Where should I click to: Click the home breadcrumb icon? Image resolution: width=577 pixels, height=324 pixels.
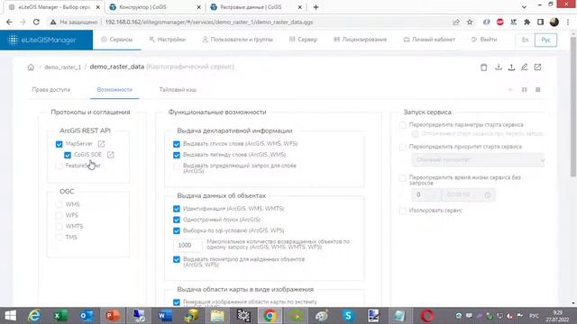pos(31,67)
